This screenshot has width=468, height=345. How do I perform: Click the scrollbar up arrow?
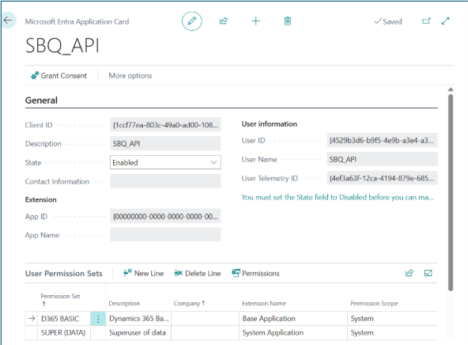click(x=451, y=89)
